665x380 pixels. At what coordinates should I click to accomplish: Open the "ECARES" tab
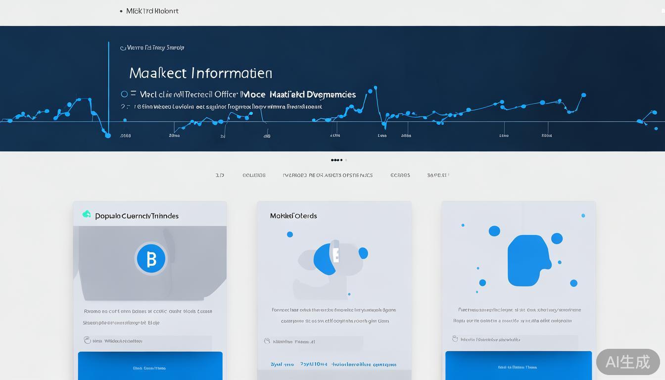point(400,175)
